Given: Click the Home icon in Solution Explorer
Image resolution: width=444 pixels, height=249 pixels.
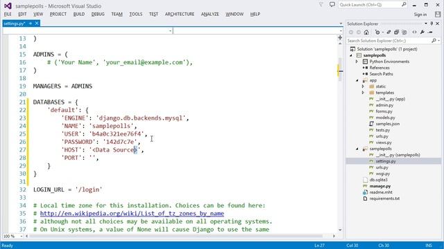Looking at the screenshot, I should (x=366, y=33).
